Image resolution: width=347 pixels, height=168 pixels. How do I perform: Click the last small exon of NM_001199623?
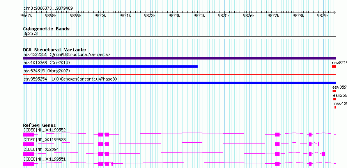coord(318,144)
